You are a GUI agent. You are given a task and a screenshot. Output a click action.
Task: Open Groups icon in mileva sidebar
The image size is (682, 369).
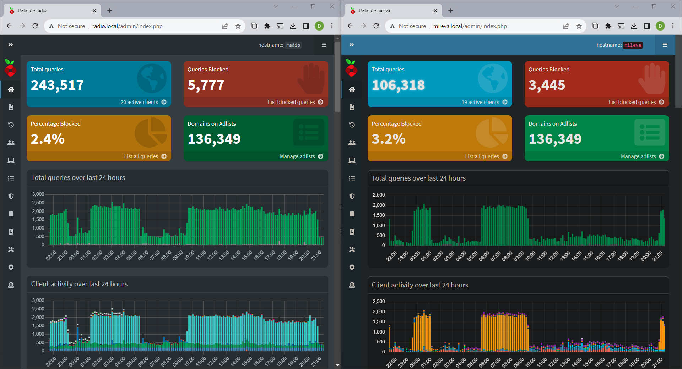352,143
